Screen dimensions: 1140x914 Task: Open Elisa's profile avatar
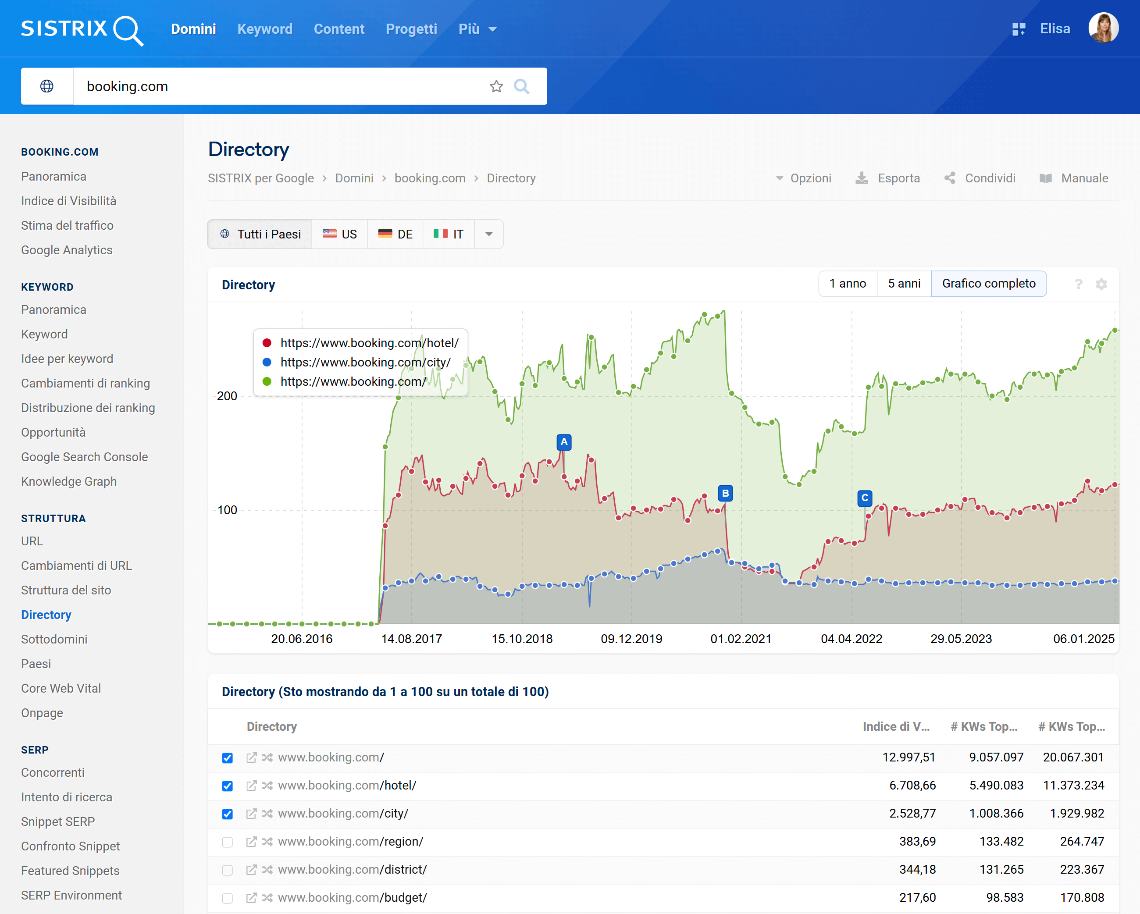click(1103, 28)
